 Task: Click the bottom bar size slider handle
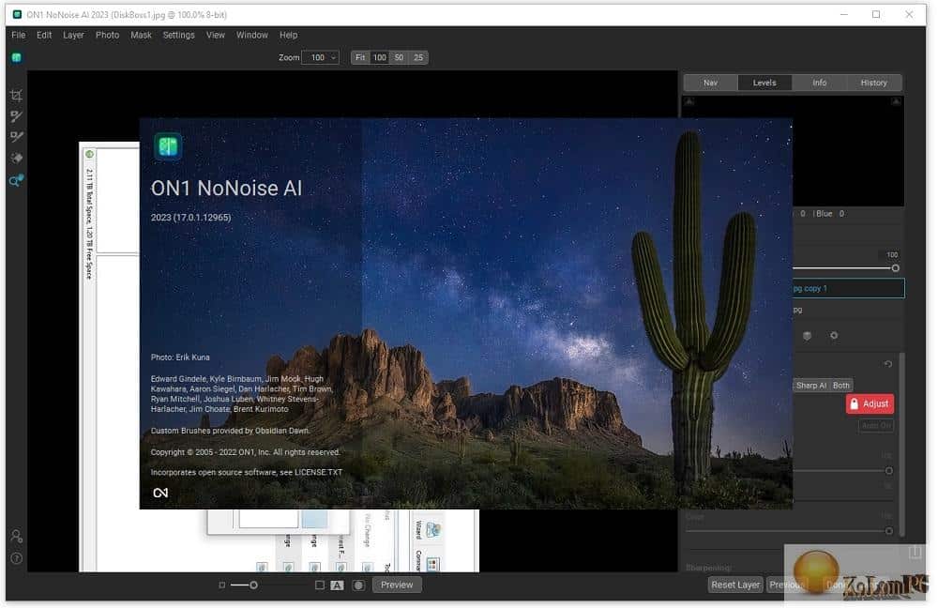(253, 585)
